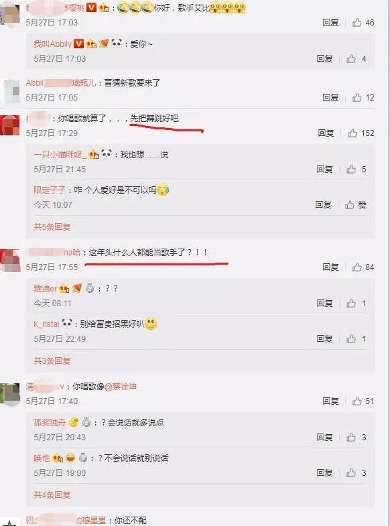
Task: Open 限定子子's user profile
Action: [x=50, y=190]
